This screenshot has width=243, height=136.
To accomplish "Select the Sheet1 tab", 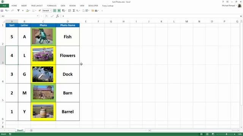I will coord(20,130).
